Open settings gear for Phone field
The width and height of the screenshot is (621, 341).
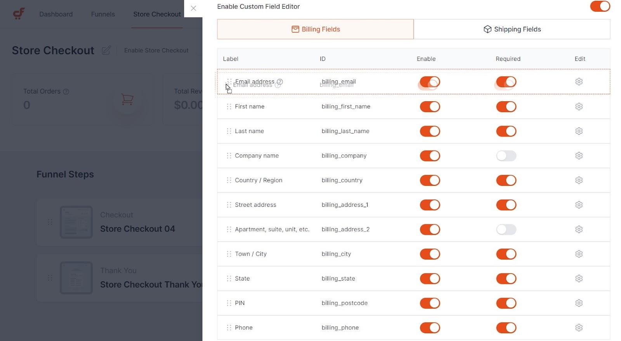click(579, 327)
